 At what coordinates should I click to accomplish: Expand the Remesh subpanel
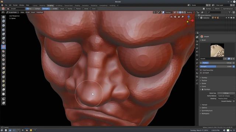coord(204,105)
